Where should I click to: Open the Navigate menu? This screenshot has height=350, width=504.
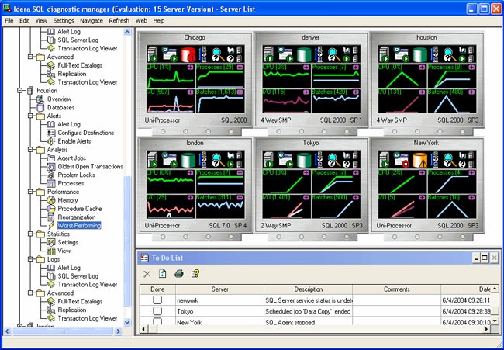[91, 21]
